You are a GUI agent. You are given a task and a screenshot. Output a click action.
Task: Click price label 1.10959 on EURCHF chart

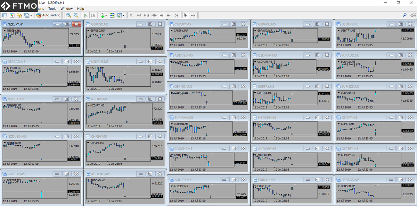click(324, 187)
